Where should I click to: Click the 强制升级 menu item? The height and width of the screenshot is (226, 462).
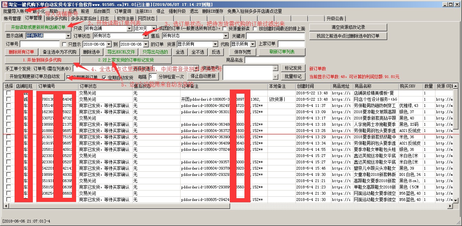click(177, 11)
